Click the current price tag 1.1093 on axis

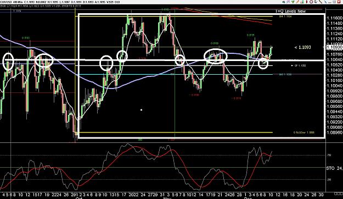coord(334,47)
